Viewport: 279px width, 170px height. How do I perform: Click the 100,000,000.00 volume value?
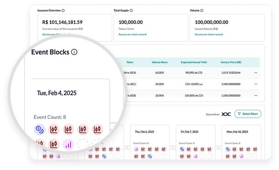[x=211, y=22]
